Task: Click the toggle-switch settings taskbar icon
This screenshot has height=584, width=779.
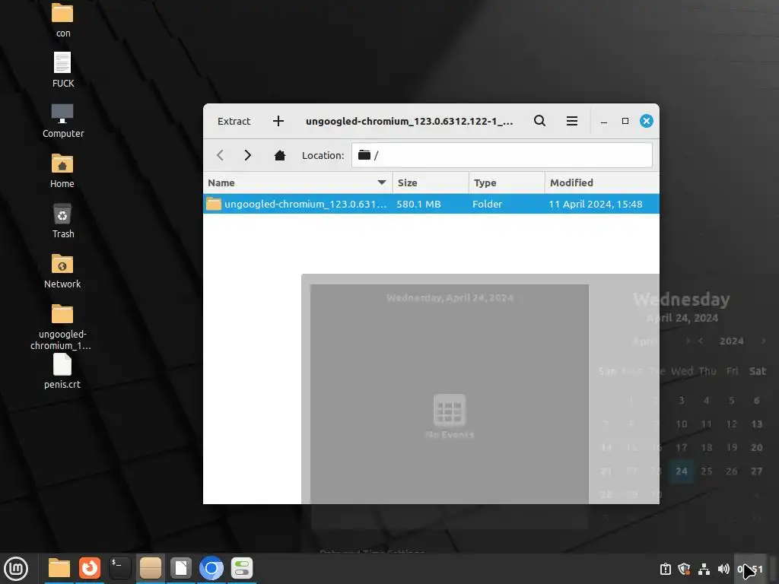Action: [x=242, y=568]
